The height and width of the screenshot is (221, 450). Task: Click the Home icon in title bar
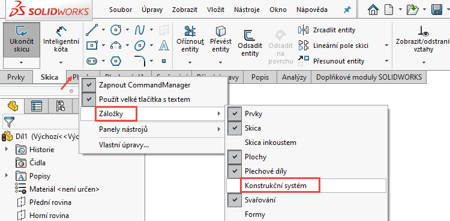pos(373,10)
